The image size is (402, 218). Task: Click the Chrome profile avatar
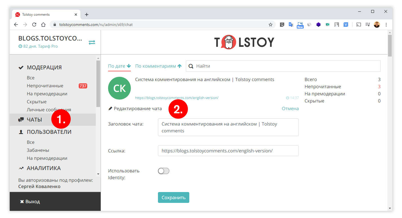click(x=377, y=25)
